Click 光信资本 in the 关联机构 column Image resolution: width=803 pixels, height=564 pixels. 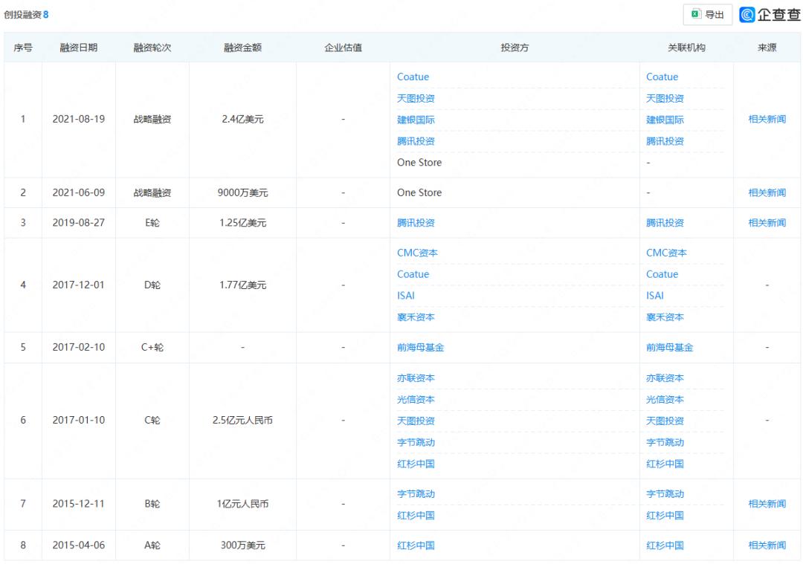(665, 400)
